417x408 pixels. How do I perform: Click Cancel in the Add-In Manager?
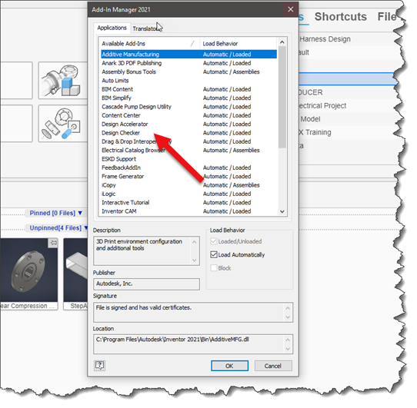pos(273,366)
